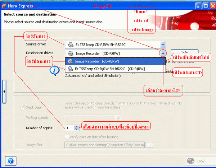Screen dimensions: 216x168
Task: Click the Nero Express title bar icon
Action: point(4,6)
